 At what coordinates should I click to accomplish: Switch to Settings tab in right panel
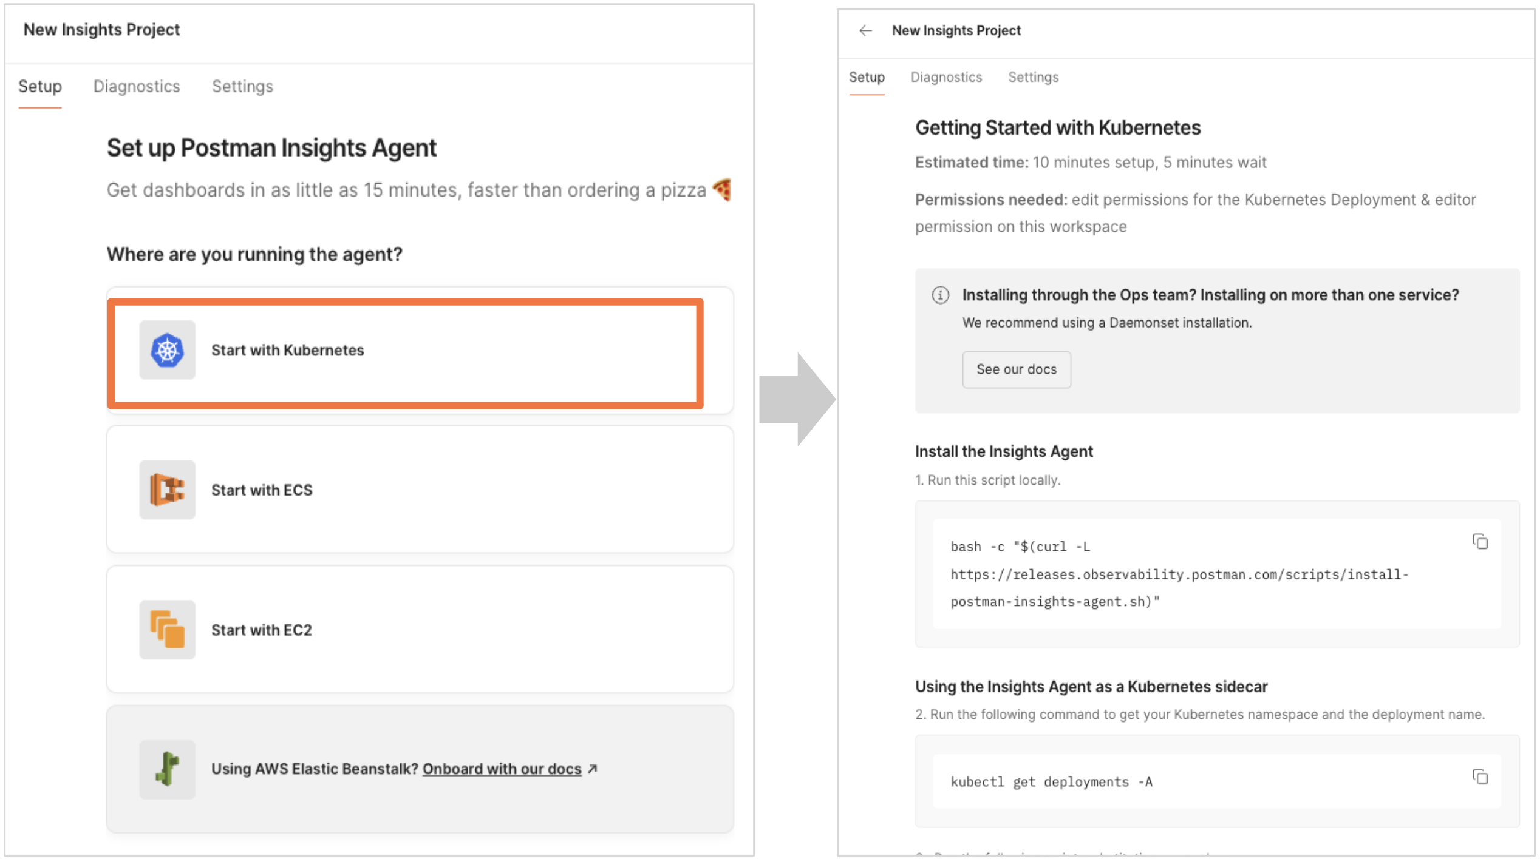(x=1033, y=77)
